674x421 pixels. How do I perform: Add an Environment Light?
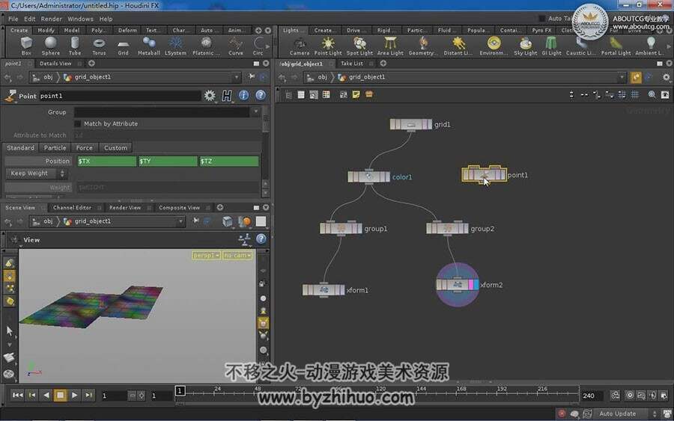(494, 46)
